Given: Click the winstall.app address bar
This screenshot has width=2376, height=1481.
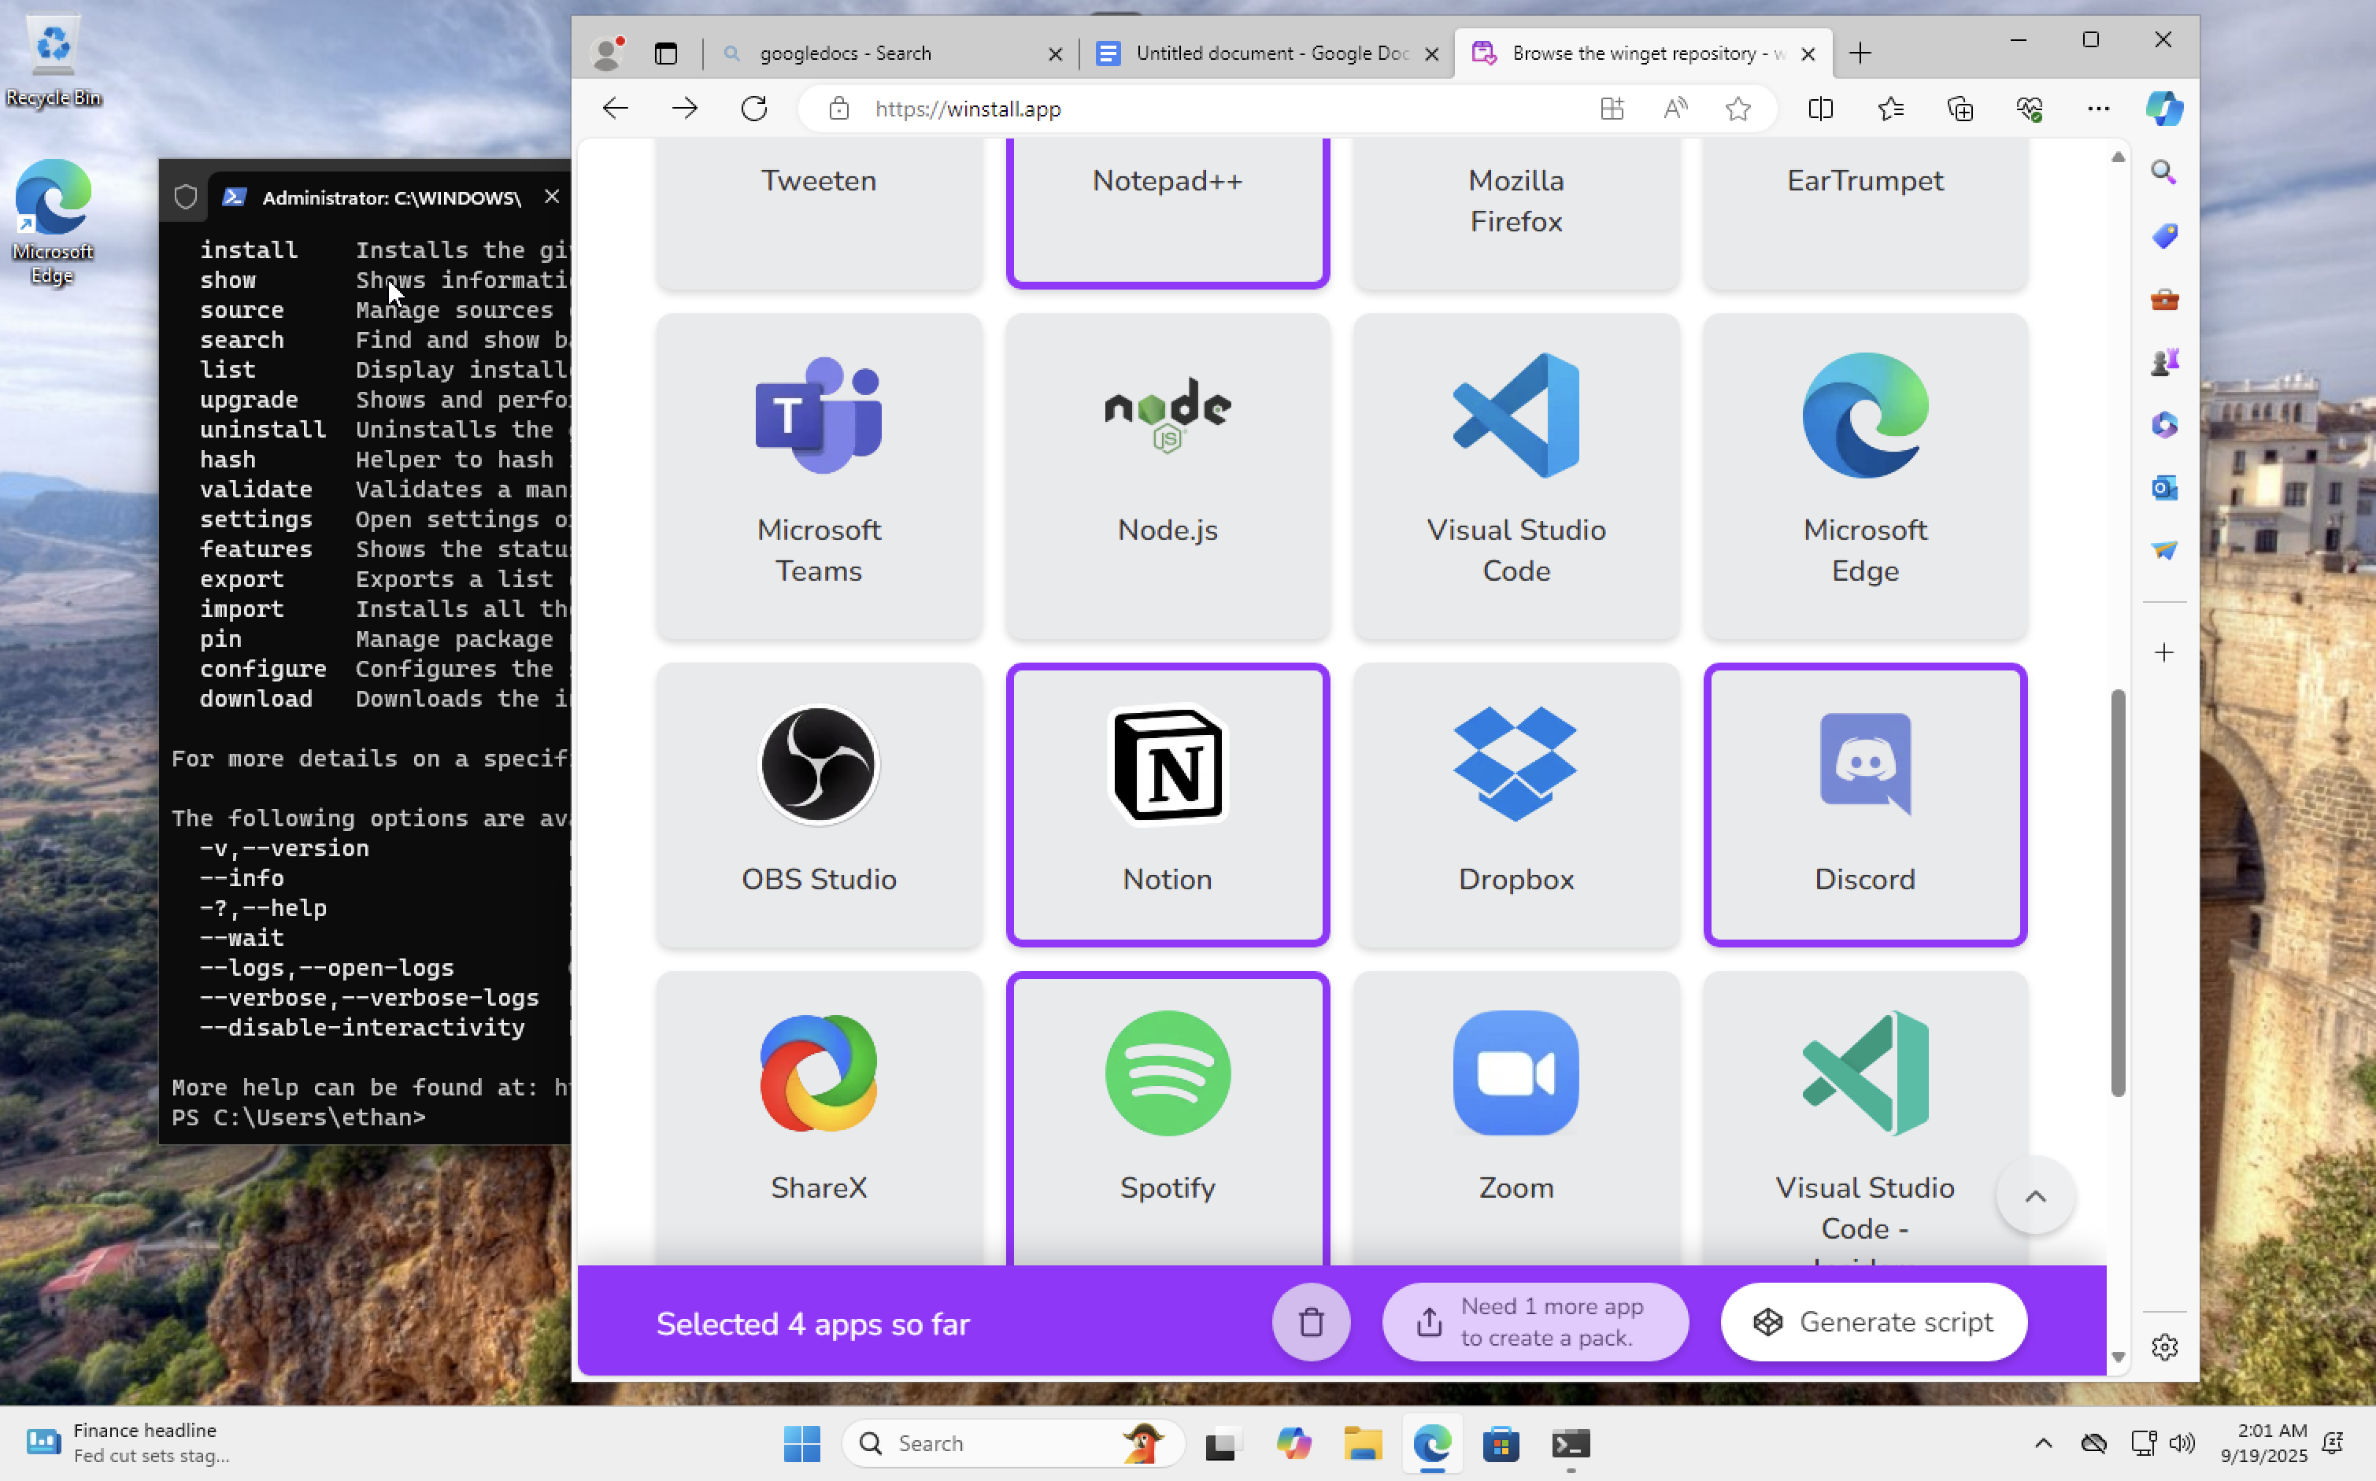Looking at the screenshot, I should 1175,109.
